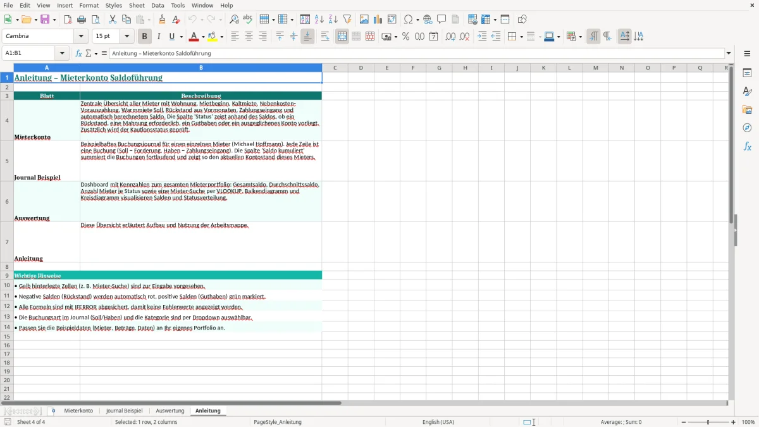Image resolution: width=759 pixels, height=427 pixels.
Task: Apply the red Font Color swatch
Action: point(194,37)
